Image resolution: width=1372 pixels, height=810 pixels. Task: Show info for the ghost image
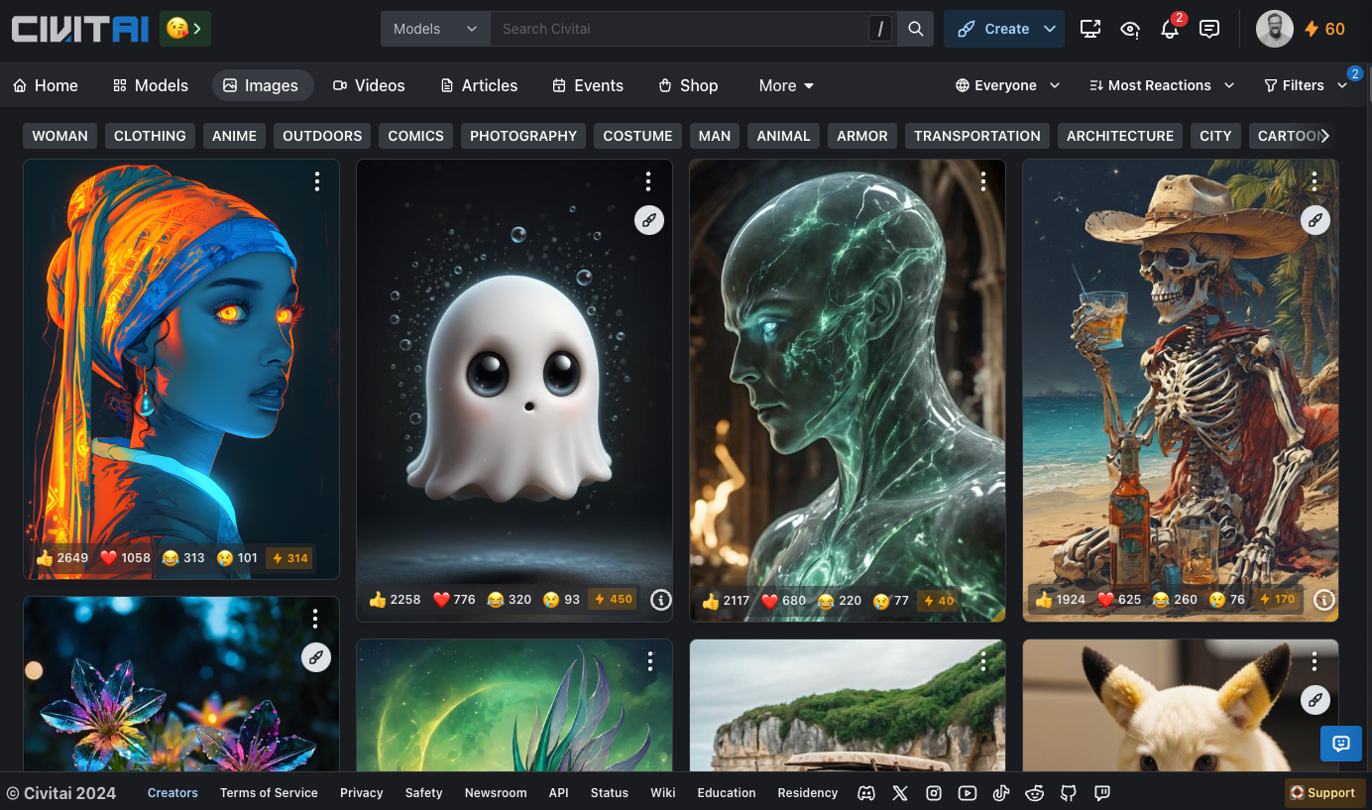tap(661, 600)
